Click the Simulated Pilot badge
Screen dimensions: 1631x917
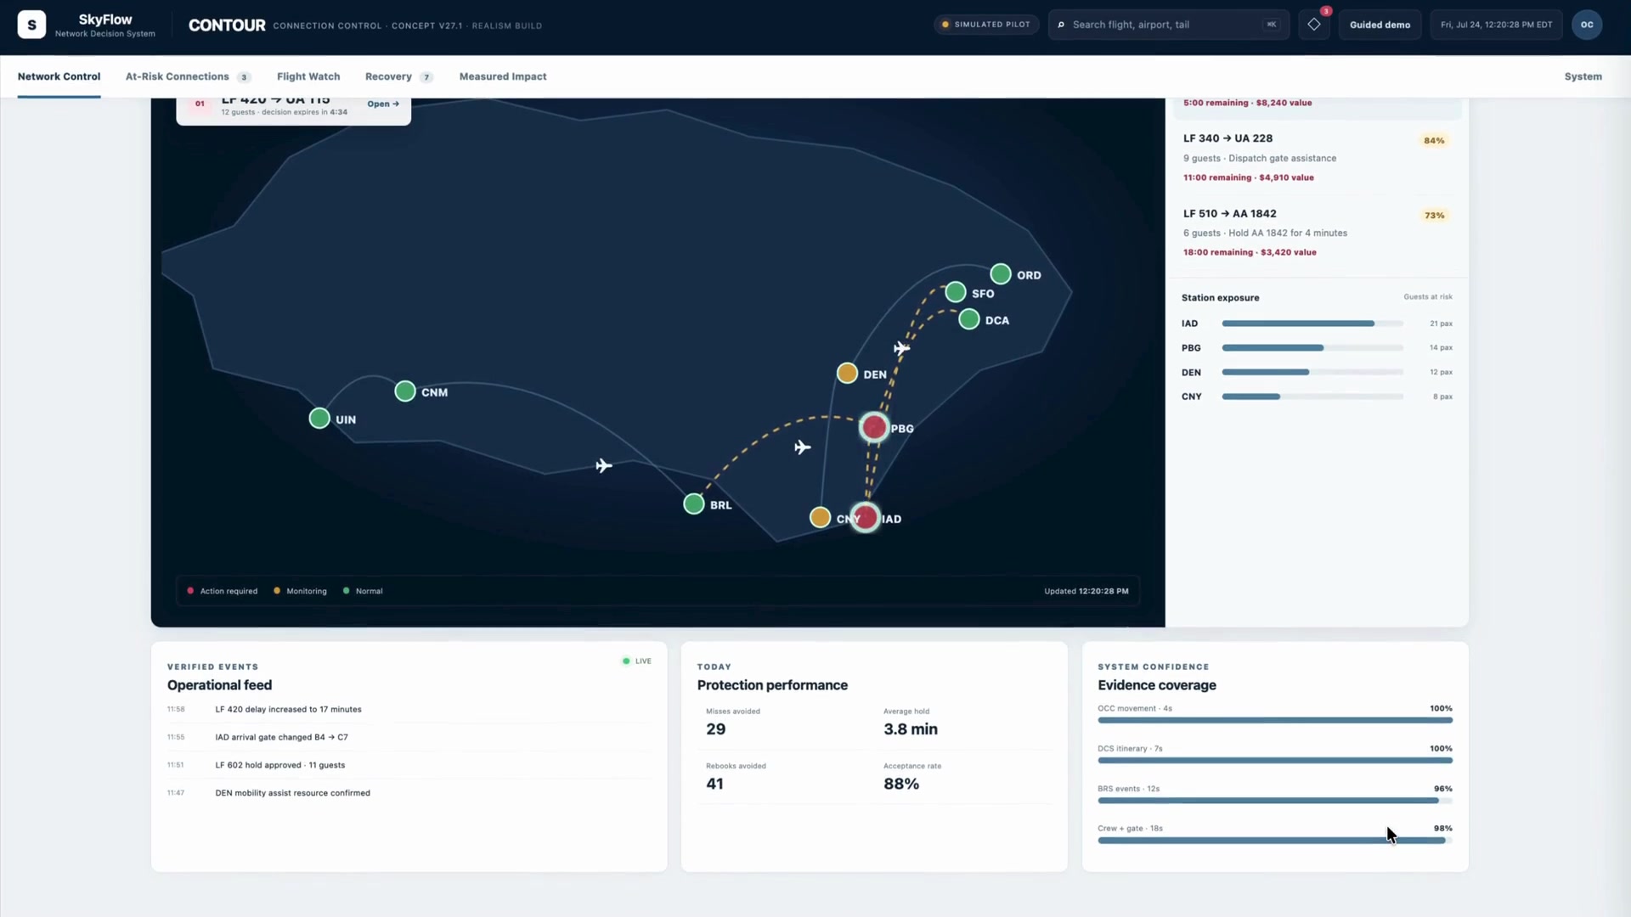[986, 25]
